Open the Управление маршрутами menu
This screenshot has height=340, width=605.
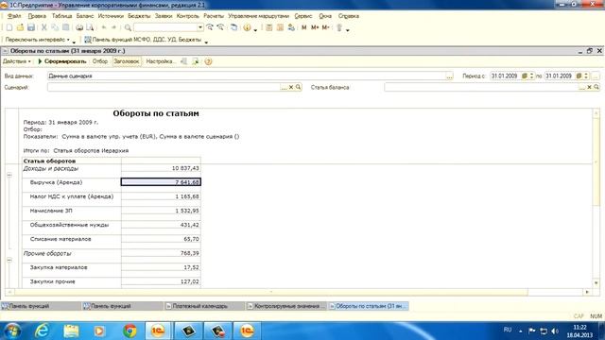click(x=258, y=16)
